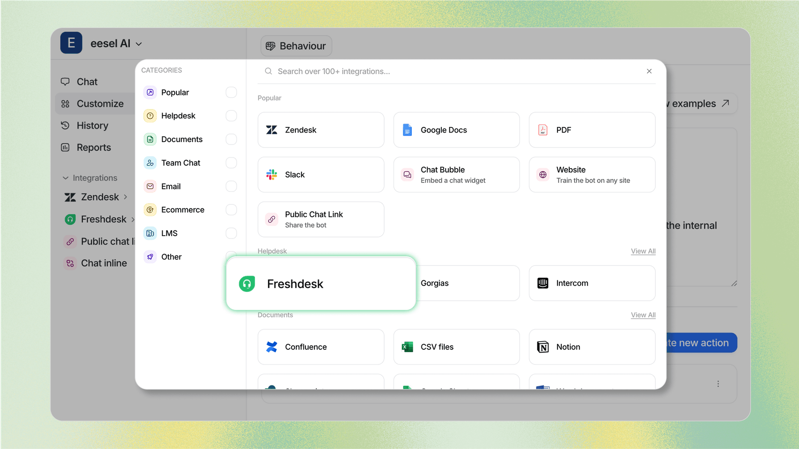Choose the CSV files integration card
The image size is (799, 449).
457,347
